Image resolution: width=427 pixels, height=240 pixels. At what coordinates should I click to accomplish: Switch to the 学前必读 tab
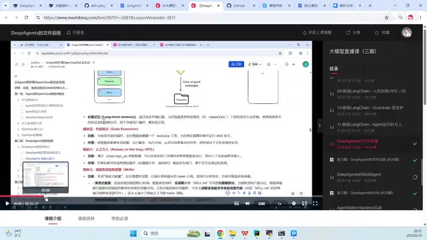(x=119, y=219)
